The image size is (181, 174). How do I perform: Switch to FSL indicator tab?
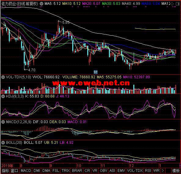56,171
